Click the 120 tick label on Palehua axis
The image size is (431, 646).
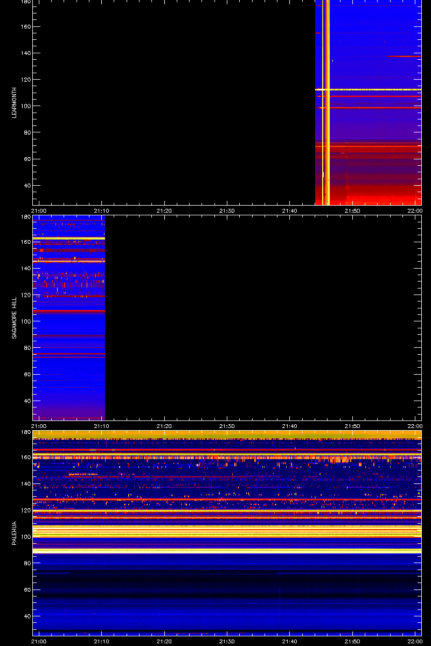coord(25,510)
